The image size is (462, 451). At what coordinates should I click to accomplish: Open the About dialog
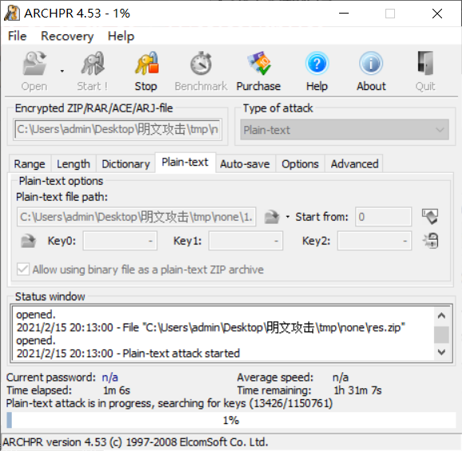point(371,71)
